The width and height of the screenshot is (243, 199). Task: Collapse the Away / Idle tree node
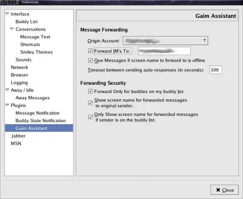[7, 90]
